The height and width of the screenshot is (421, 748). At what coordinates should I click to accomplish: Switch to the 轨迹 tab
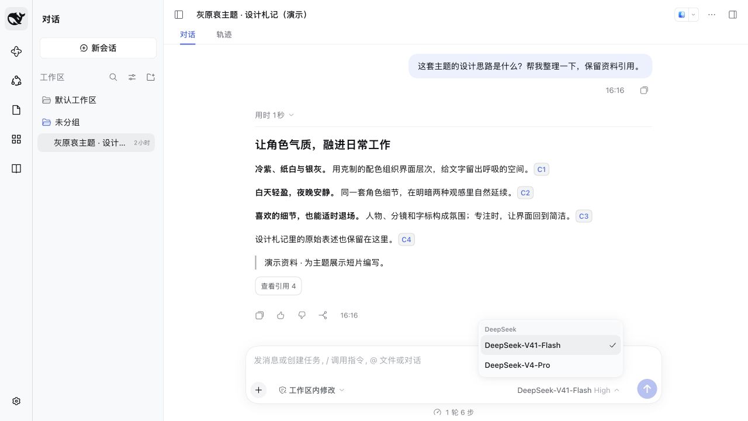point(224,34)
